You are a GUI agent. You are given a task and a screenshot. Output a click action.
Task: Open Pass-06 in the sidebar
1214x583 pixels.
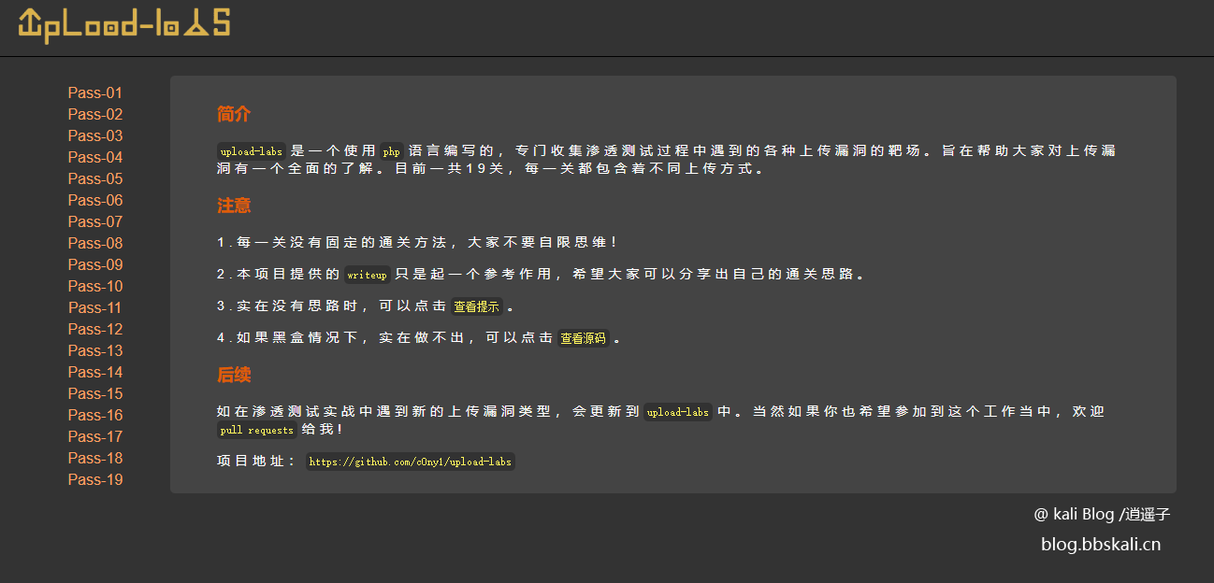tap(95, 201)
